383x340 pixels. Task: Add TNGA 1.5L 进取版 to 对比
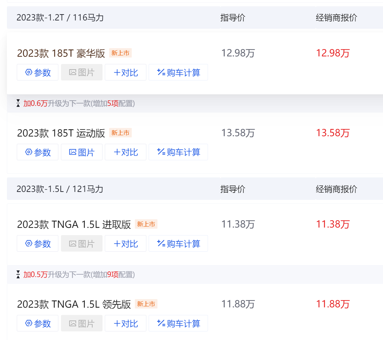[x=125, y=243]
